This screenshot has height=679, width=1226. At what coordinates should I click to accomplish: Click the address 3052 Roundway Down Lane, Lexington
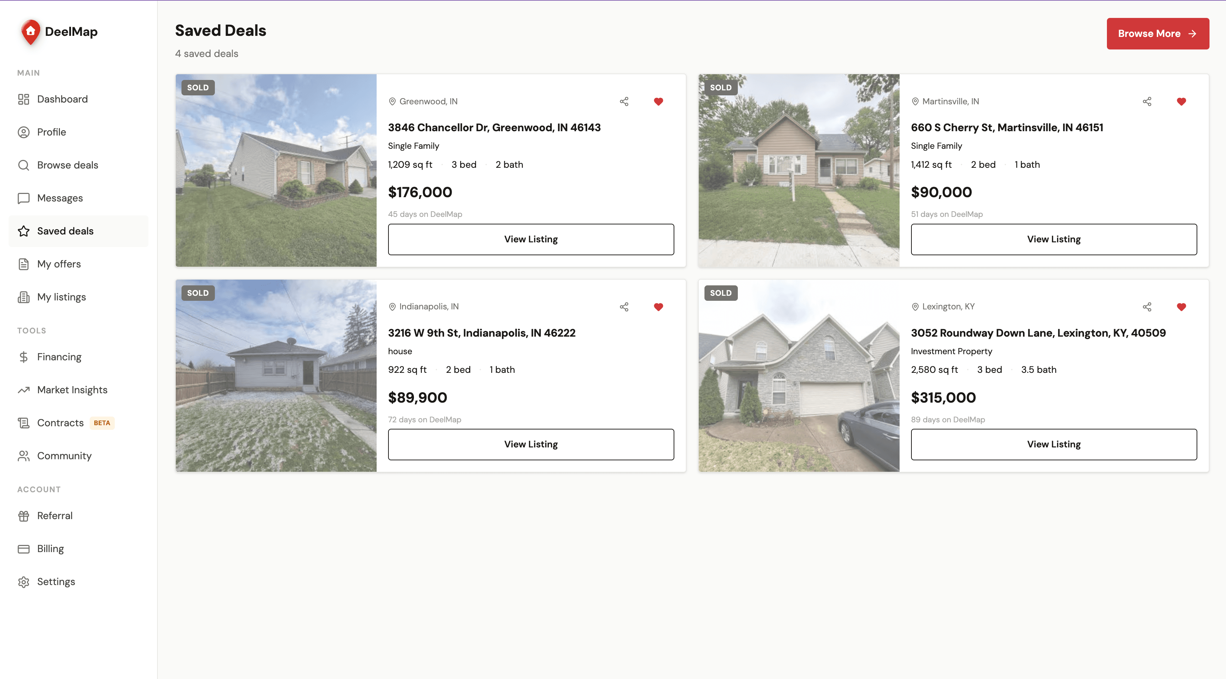(1038, 333)
